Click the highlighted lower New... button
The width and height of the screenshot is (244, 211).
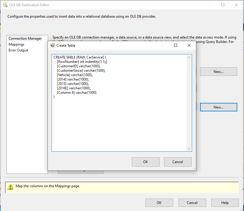(219, 107)
